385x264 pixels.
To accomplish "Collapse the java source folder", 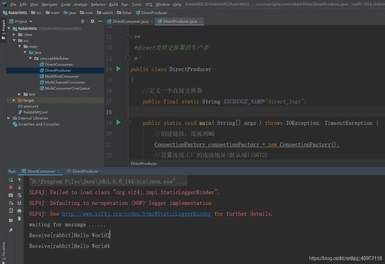I will tap(25, 52).
